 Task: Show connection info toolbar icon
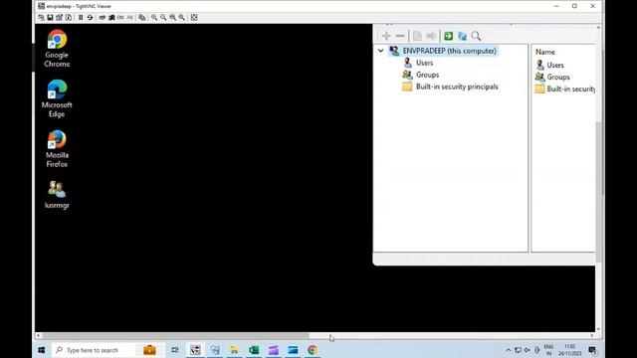pos(69,18)
